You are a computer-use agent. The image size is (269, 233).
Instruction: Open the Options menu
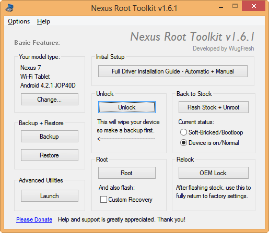pos(19,21)
